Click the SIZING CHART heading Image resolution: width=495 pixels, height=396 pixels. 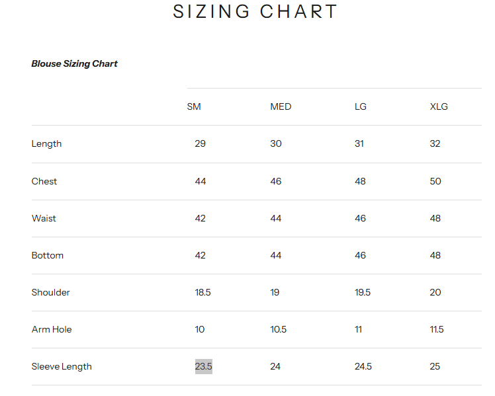point(255,12)
